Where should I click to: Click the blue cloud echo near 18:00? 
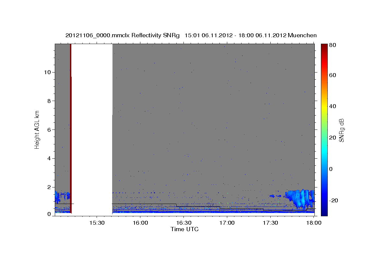(x=300, y=198)
